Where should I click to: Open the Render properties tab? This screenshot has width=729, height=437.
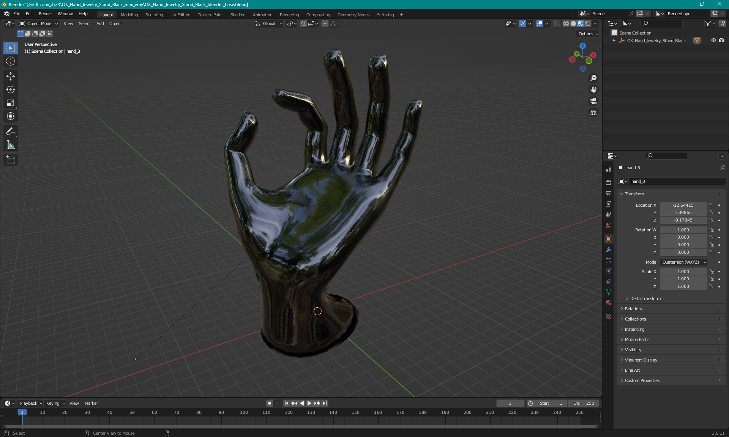pyautogui.click(x=609, y=182)
